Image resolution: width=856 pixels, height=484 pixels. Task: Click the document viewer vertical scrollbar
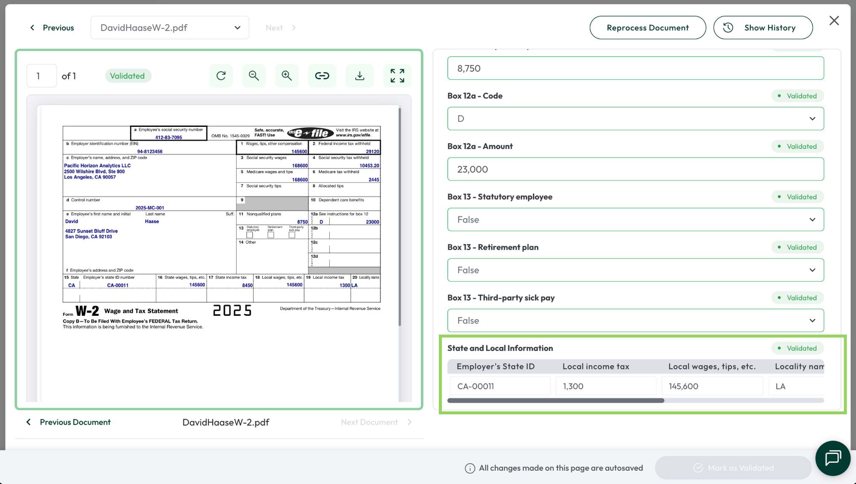coord(400,217)
